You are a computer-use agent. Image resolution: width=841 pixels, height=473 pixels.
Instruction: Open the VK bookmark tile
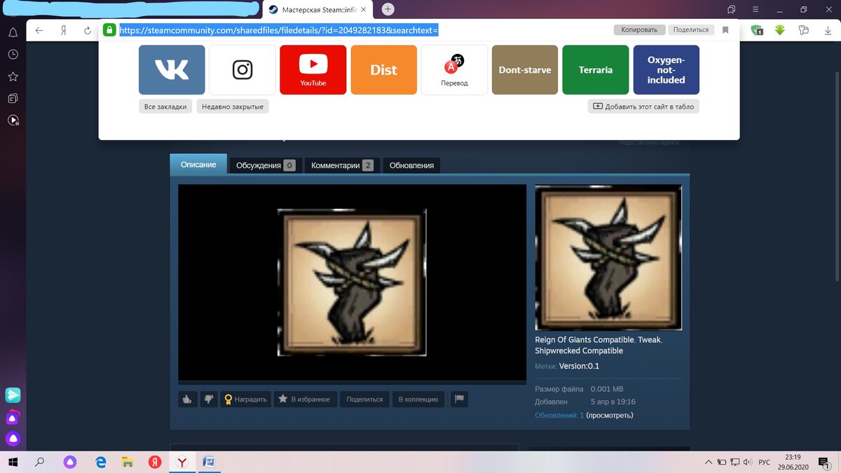(172, 69)
